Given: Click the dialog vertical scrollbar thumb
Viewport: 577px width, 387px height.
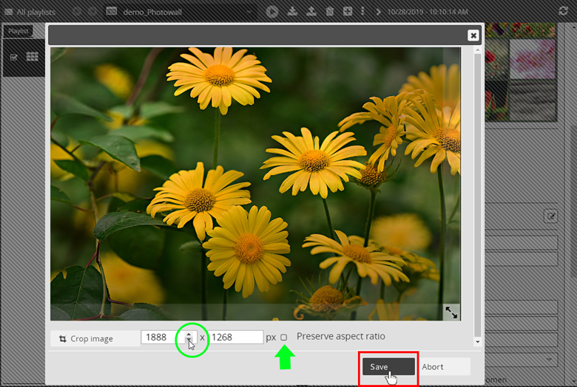Looking at the screenshot, I should [x=478, y=195].
